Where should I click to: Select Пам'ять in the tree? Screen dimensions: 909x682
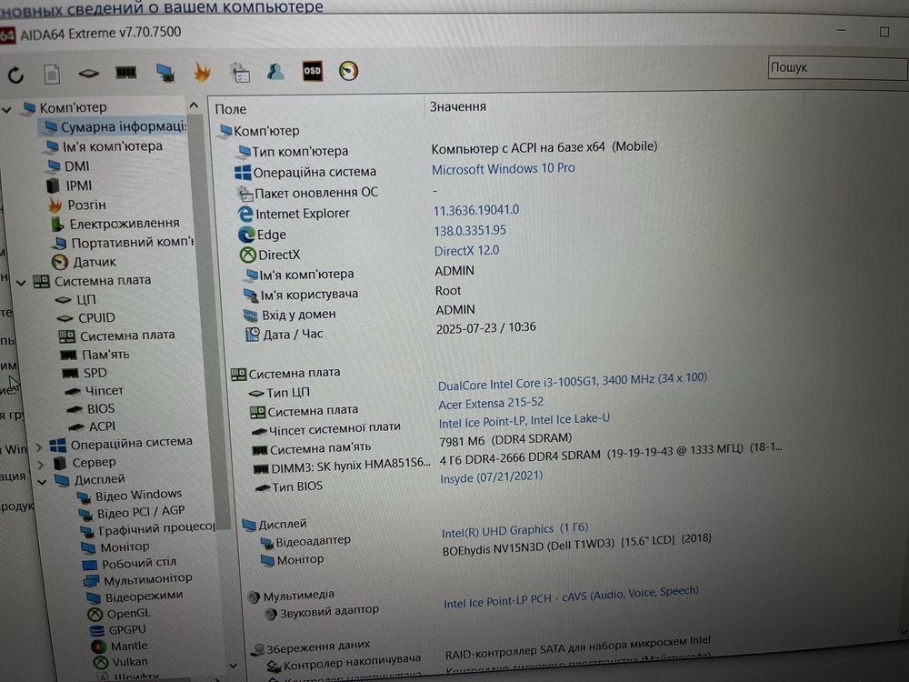coord(94,354)
